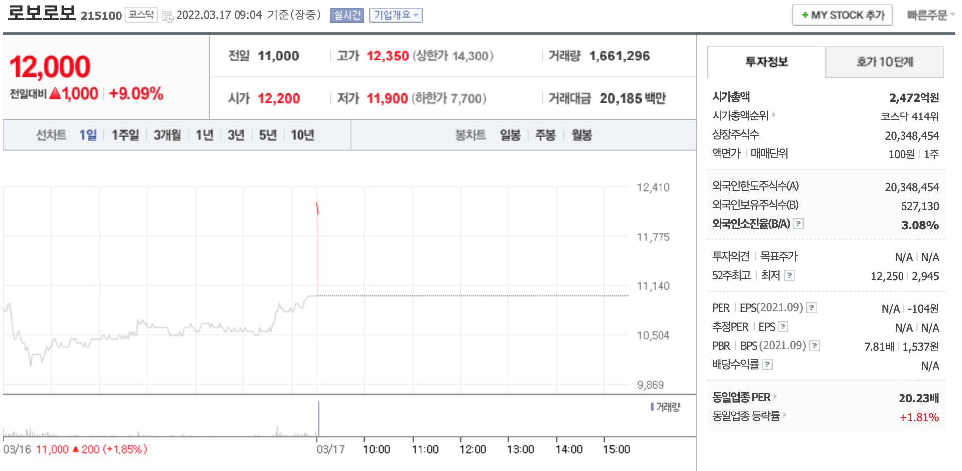Open help icon next to 52주최고 최저
Image resolution: width=962 pixels, height=471 pixels.
(x=790, y=275)
